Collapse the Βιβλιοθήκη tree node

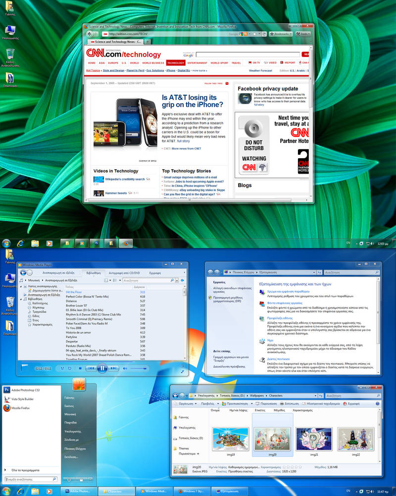point(21,299)
